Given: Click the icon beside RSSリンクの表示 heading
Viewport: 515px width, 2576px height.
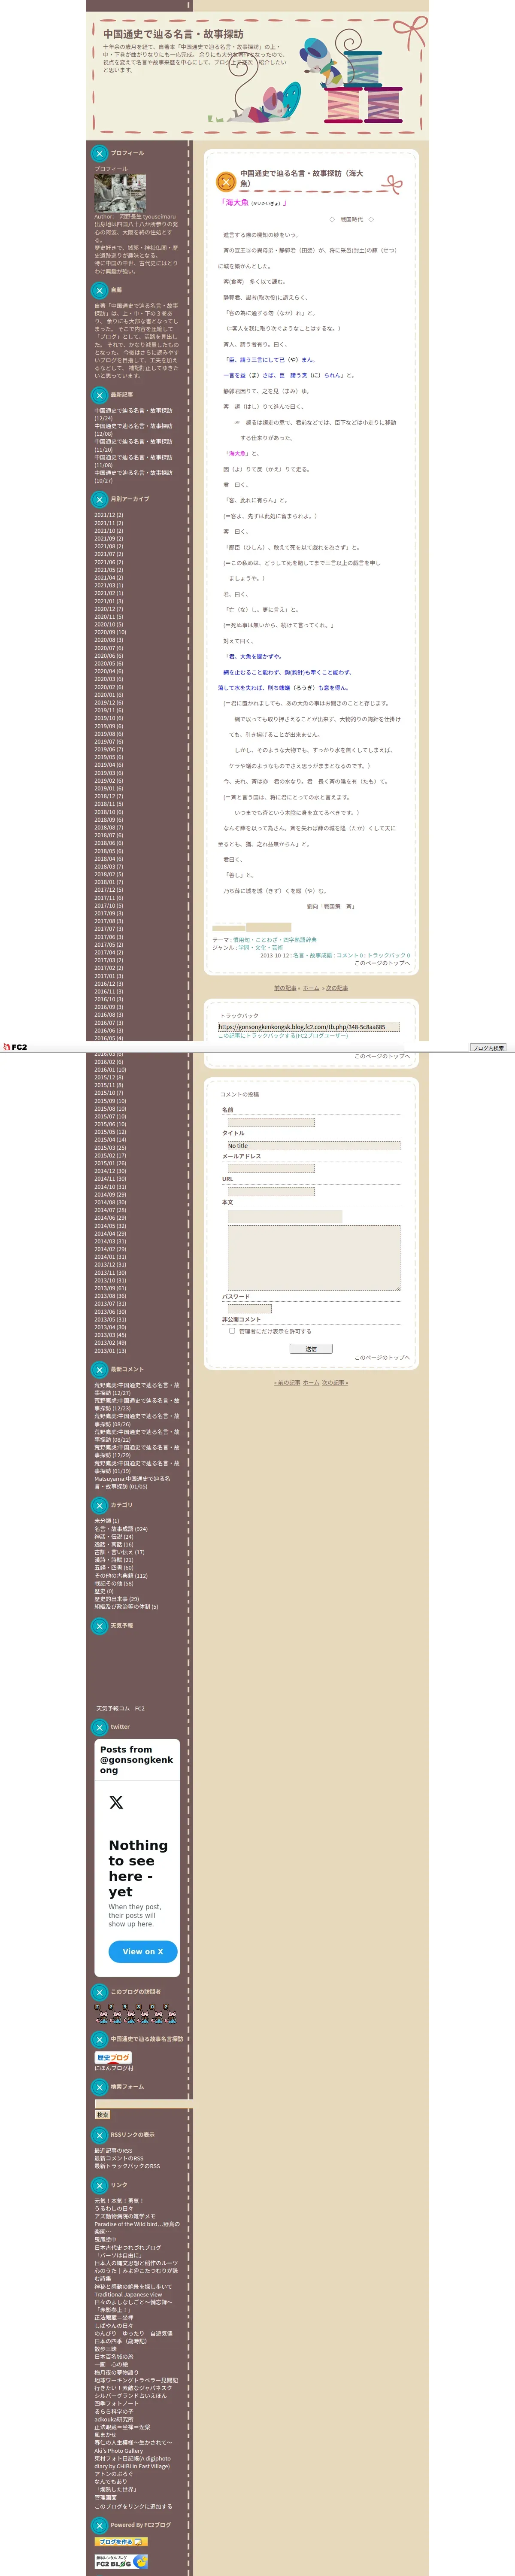Looking at the screenshot, I should [x=99, y=2135].
